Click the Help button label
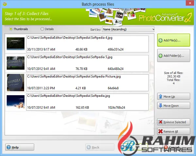 click(x=15, y=147)
